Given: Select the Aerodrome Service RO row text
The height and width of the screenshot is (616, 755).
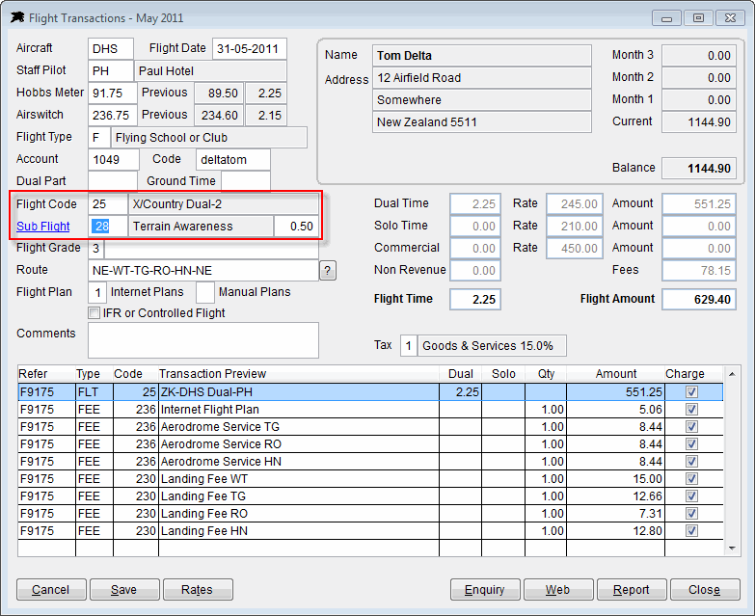Looking at the screenshot, I should pyautogui.click(x=221, y=444).
